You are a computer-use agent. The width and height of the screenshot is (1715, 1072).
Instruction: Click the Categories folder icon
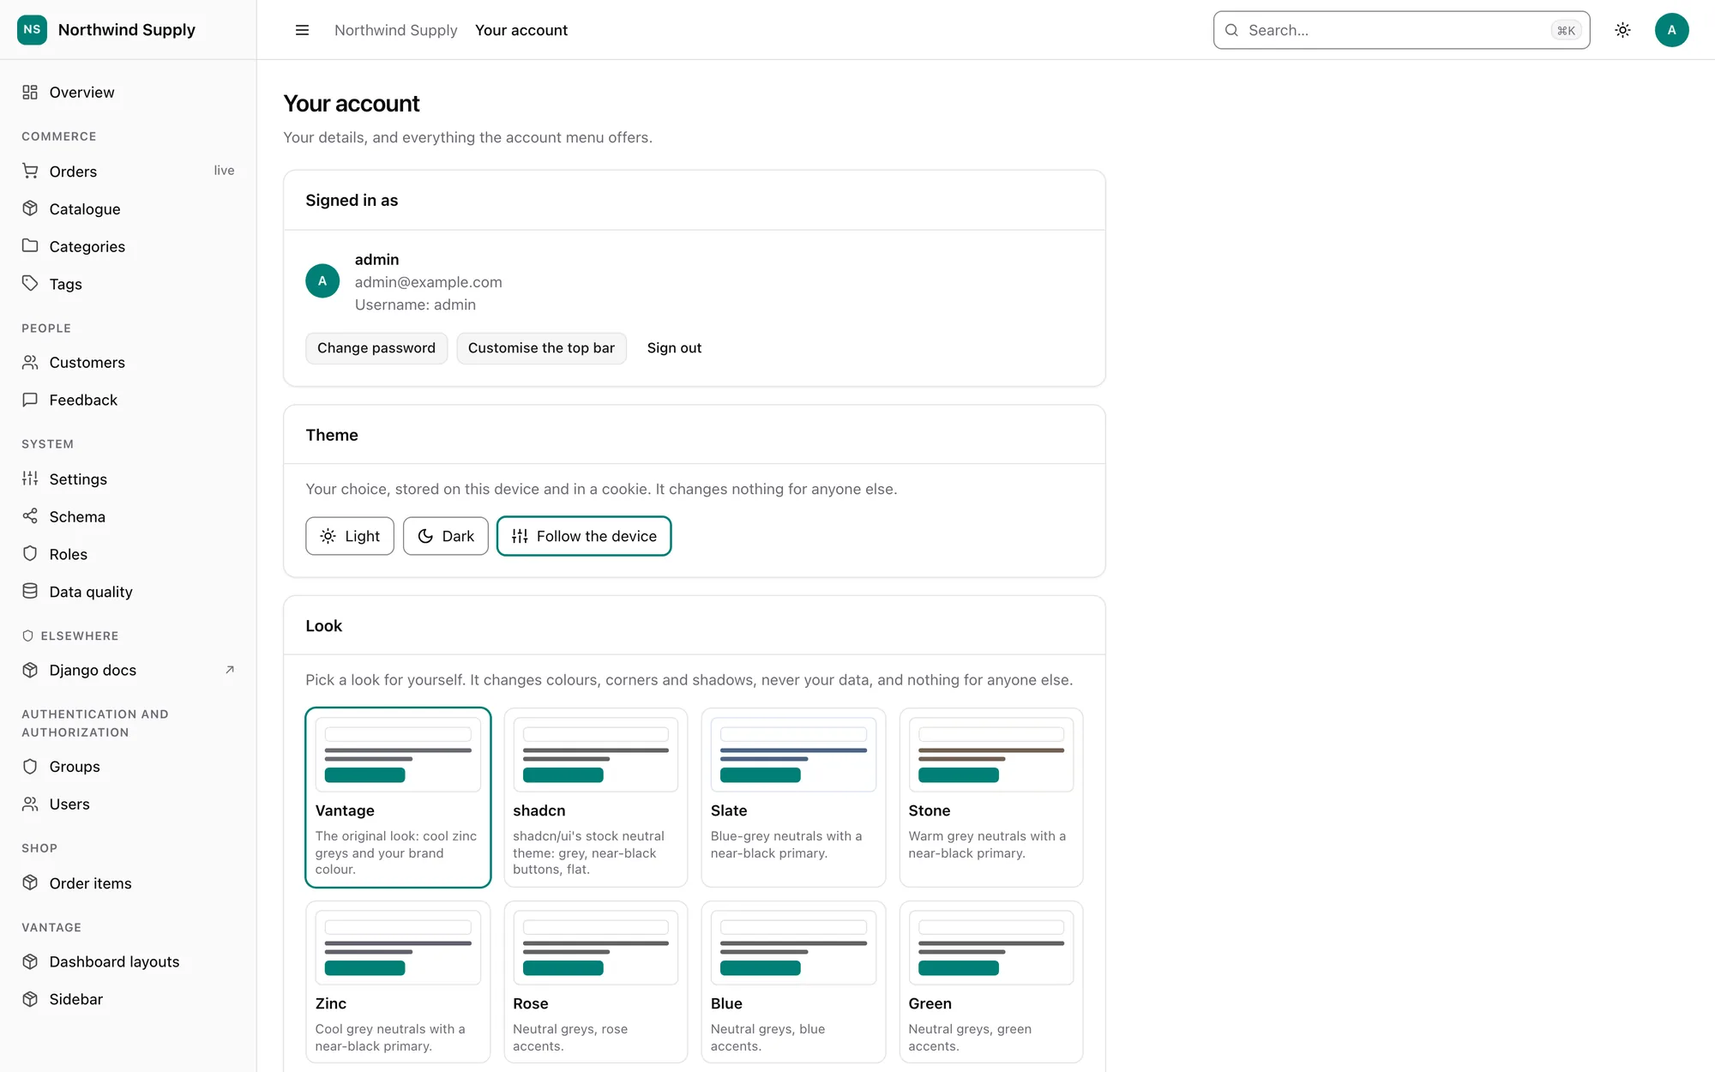(30, 246)
